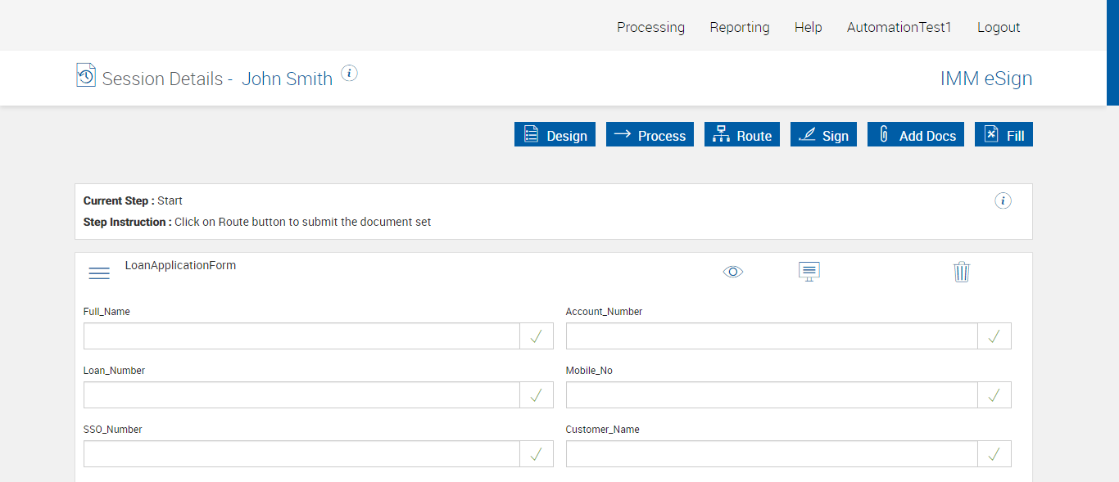Delete LoanApplicationForm using the trash icon
The height and width of the screenshot is (482, 1119).
pyautogui.click(x=962, y=272)
